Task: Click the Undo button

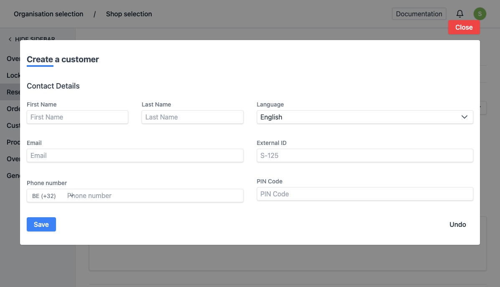Action: [x=457, y=224]
